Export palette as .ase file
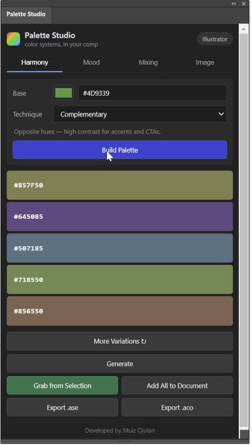252x445 pixels. (62, 407)
